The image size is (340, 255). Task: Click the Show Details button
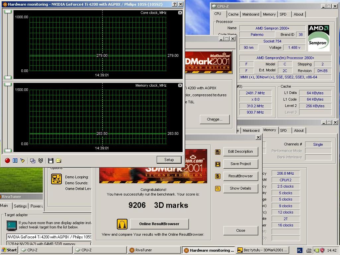pyautogui.click(x=240, y=189)
